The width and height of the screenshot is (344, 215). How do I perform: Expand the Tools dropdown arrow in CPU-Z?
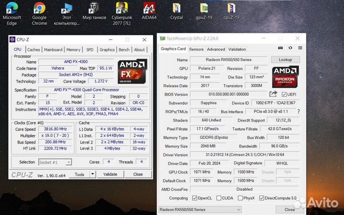pyautogui.click(x=93, y=174)
